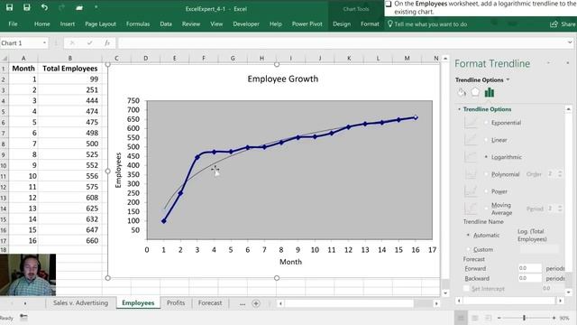Image resolution: width=577 pixels, height=325 pixels.
Task: Collapse the Trendline Options section triangle
Action: pyautogui.click(x=459, y=109)
